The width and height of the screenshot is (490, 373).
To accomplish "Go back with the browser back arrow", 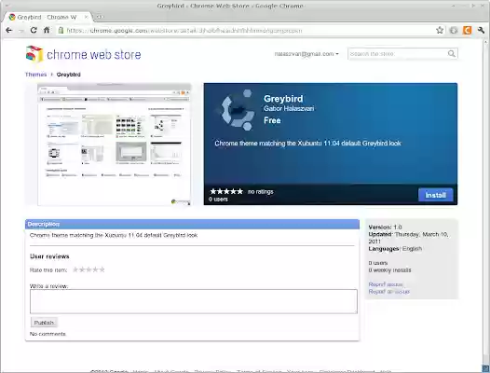I will click(x=8, y=31).
